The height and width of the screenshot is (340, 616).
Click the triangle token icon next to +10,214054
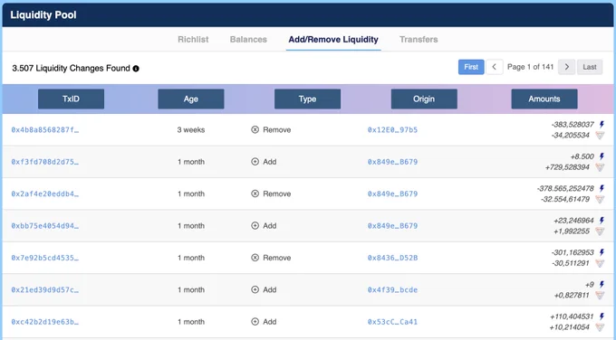[x=600, y=327]
